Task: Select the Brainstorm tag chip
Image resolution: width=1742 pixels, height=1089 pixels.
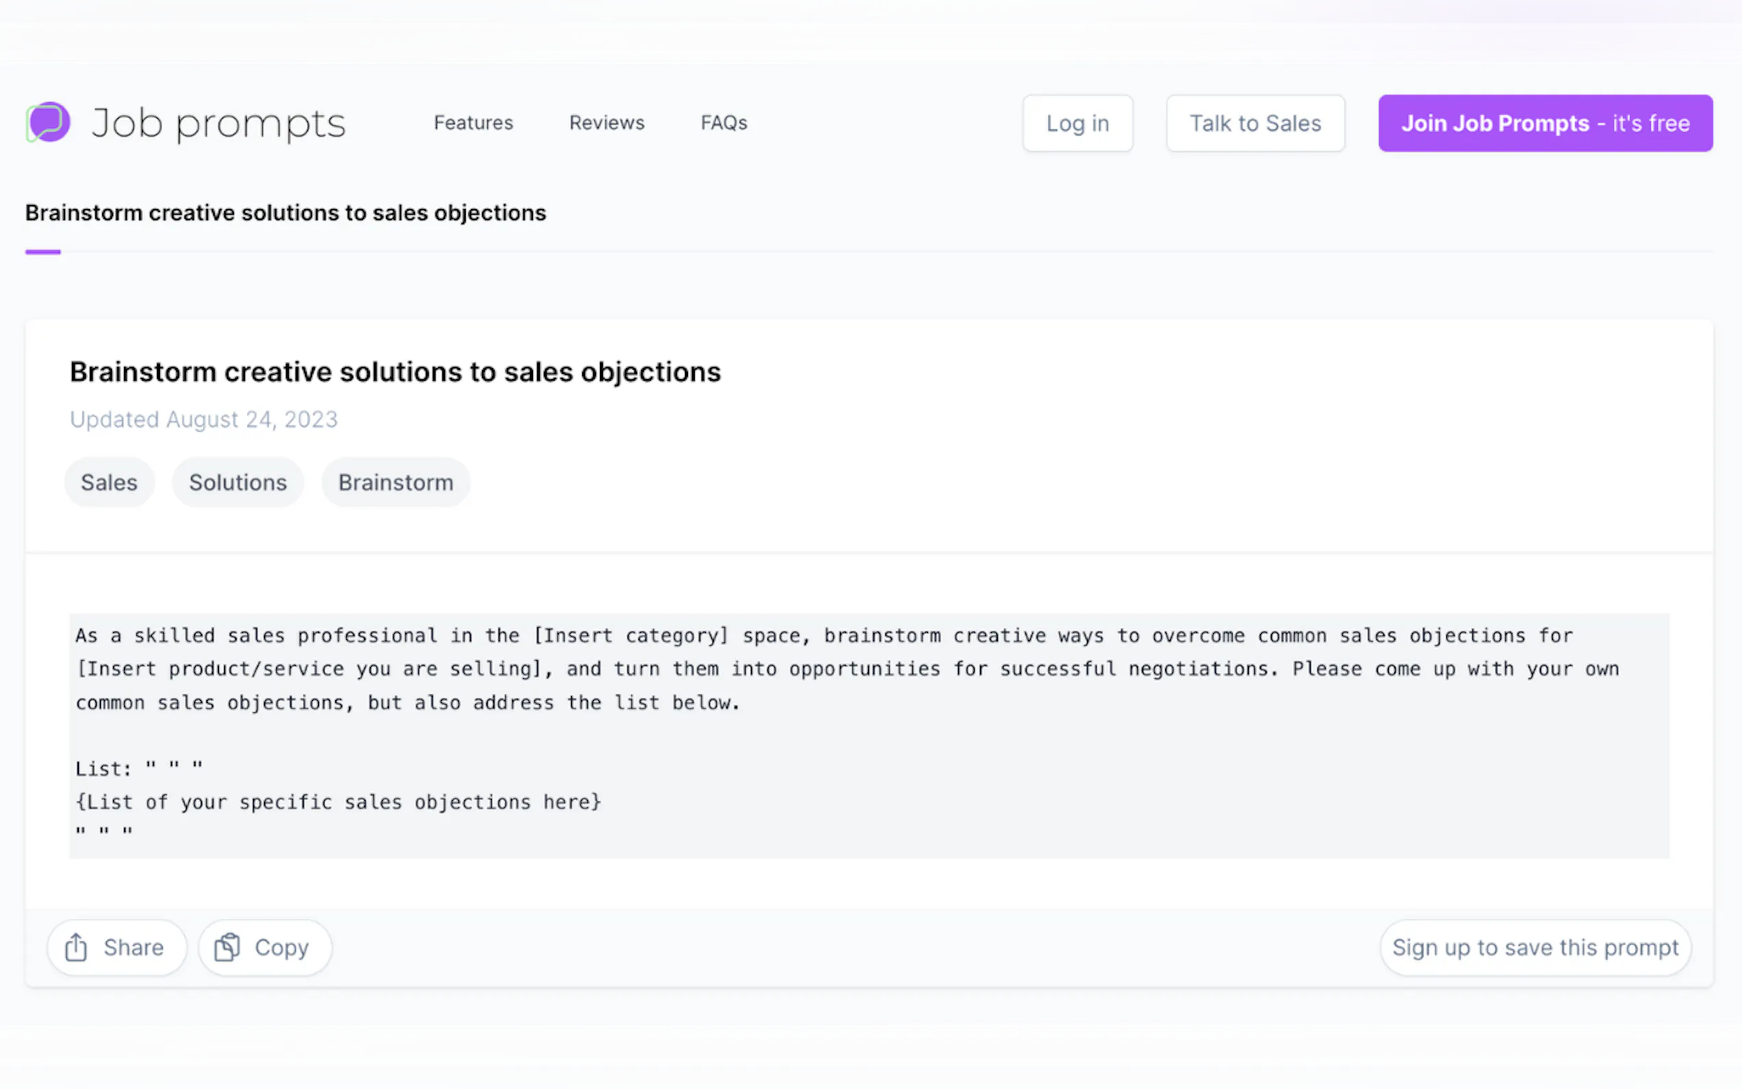Action: tap(395, 483)
